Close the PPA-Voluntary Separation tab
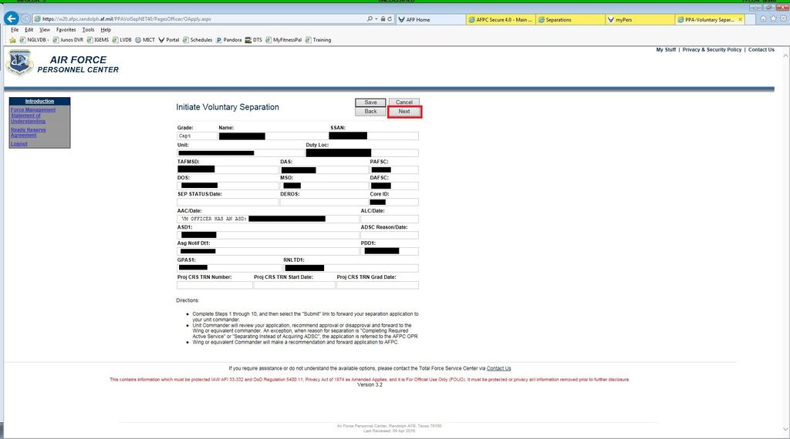The height and width of the screenshot is (439, 790). pyautogui.click(x=740, y=19)
